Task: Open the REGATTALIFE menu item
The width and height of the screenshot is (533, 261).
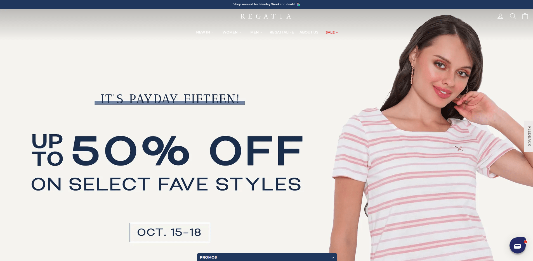Action: [282, 32]
